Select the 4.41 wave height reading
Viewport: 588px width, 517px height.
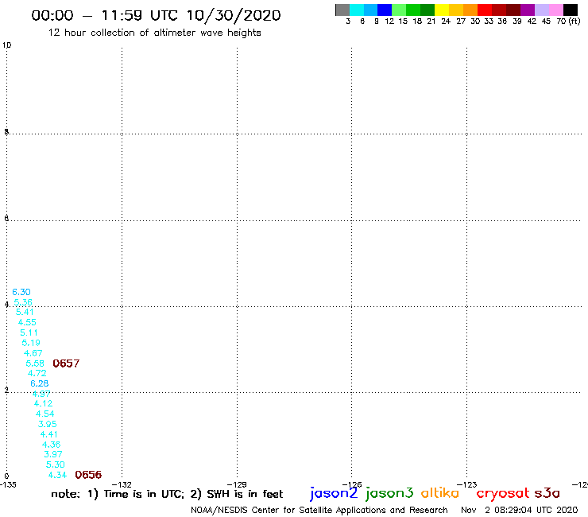tap(49, 434)
